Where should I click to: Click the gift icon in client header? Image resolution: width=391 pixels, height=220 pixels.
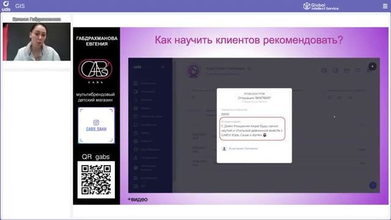(346, 71)
